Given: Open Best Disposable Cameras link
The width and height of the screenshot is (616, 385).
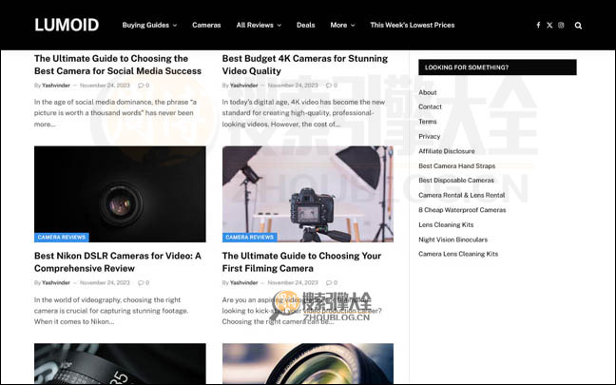Looking at the screenshot, I should pos(456,181).
